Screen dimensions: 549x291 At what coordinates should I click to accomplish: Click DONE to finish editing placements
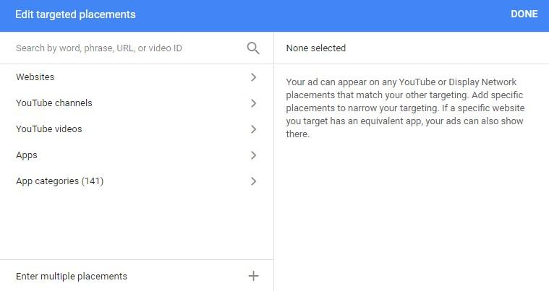click(x=524, y=14)
